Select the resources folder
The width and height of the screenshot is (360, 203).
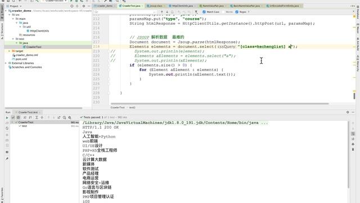(x=29, y=35)
